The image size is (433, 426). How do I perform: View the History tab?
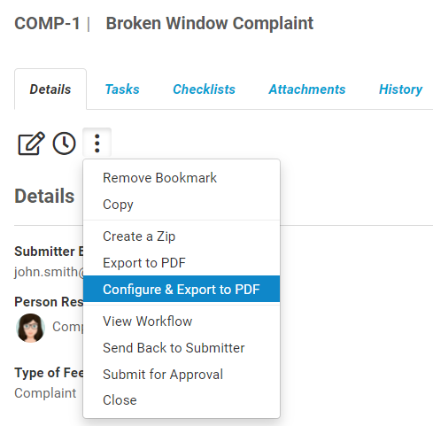(400, 89)
